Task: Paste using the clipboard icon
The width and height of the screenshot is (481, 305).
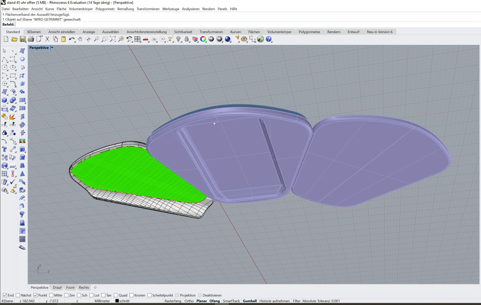Action: (63, 39)
